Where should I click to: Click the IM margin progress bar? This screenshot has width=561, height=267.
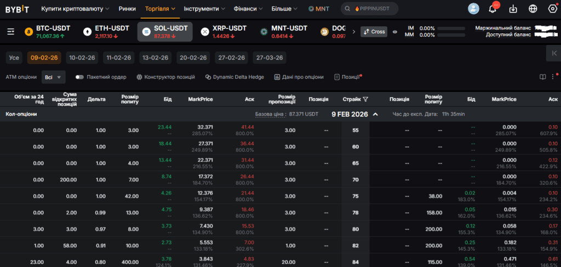pos(451,28)
